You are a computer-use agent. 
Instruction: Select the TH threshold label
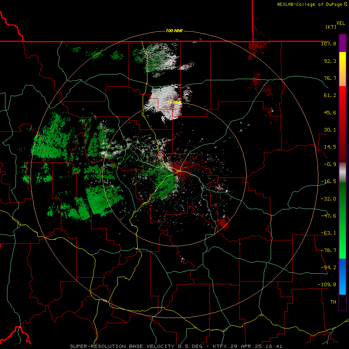(x=333, y=302)
